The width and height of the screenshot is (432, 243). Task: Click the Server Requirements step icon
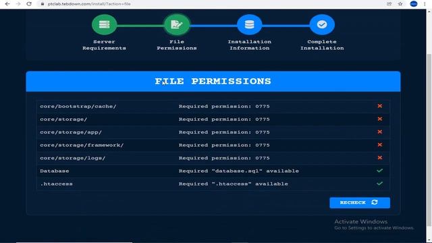[x=104, y=24]
